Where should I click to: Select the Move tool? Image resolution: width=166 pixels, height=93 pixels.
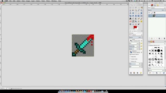point(133,13)
